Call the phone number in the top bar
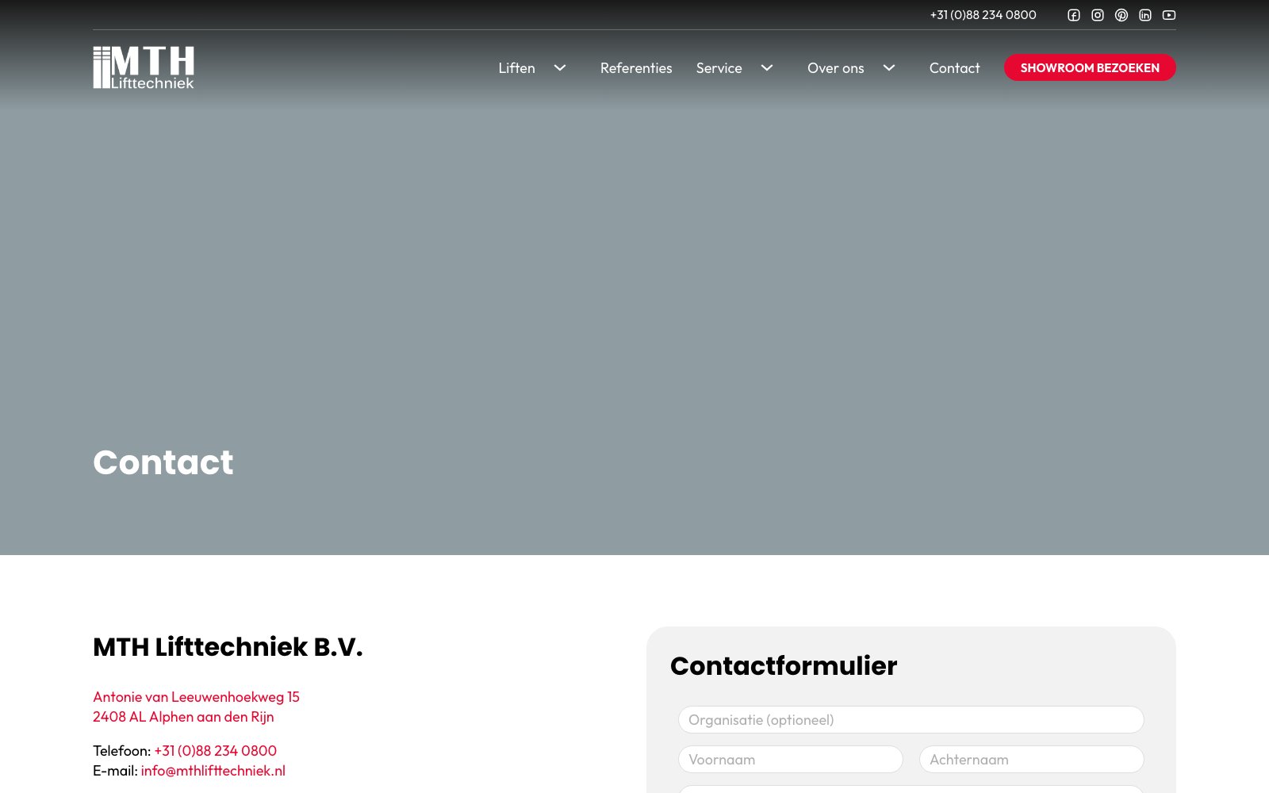This screenshot has width=1269, height=793. click(983, 15)
